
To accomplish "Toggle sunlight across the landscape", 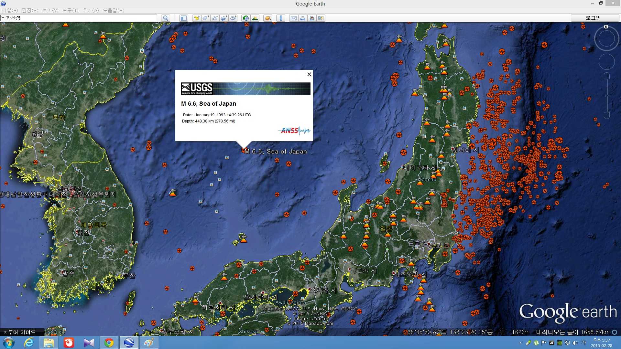I will 255,18.
